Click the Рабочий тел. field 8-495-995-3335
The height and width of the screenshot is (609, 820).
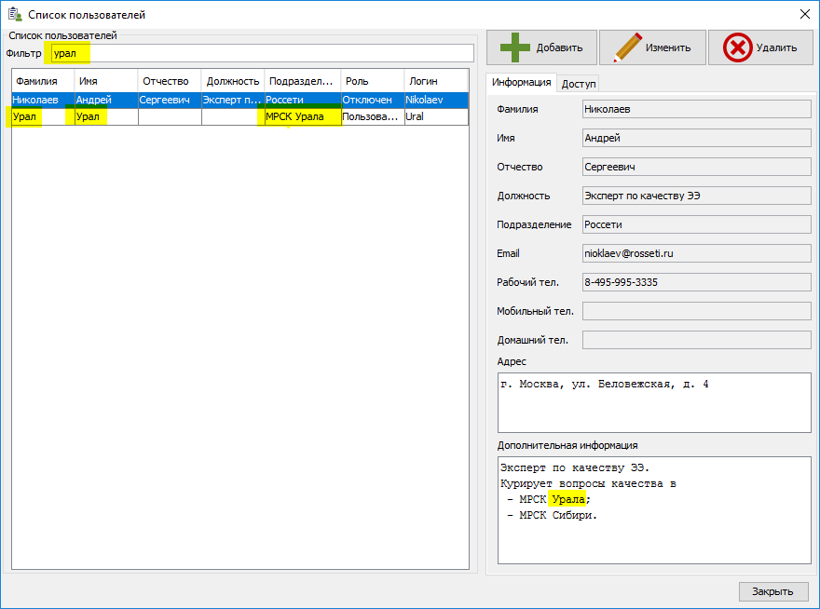coord(697,282)
